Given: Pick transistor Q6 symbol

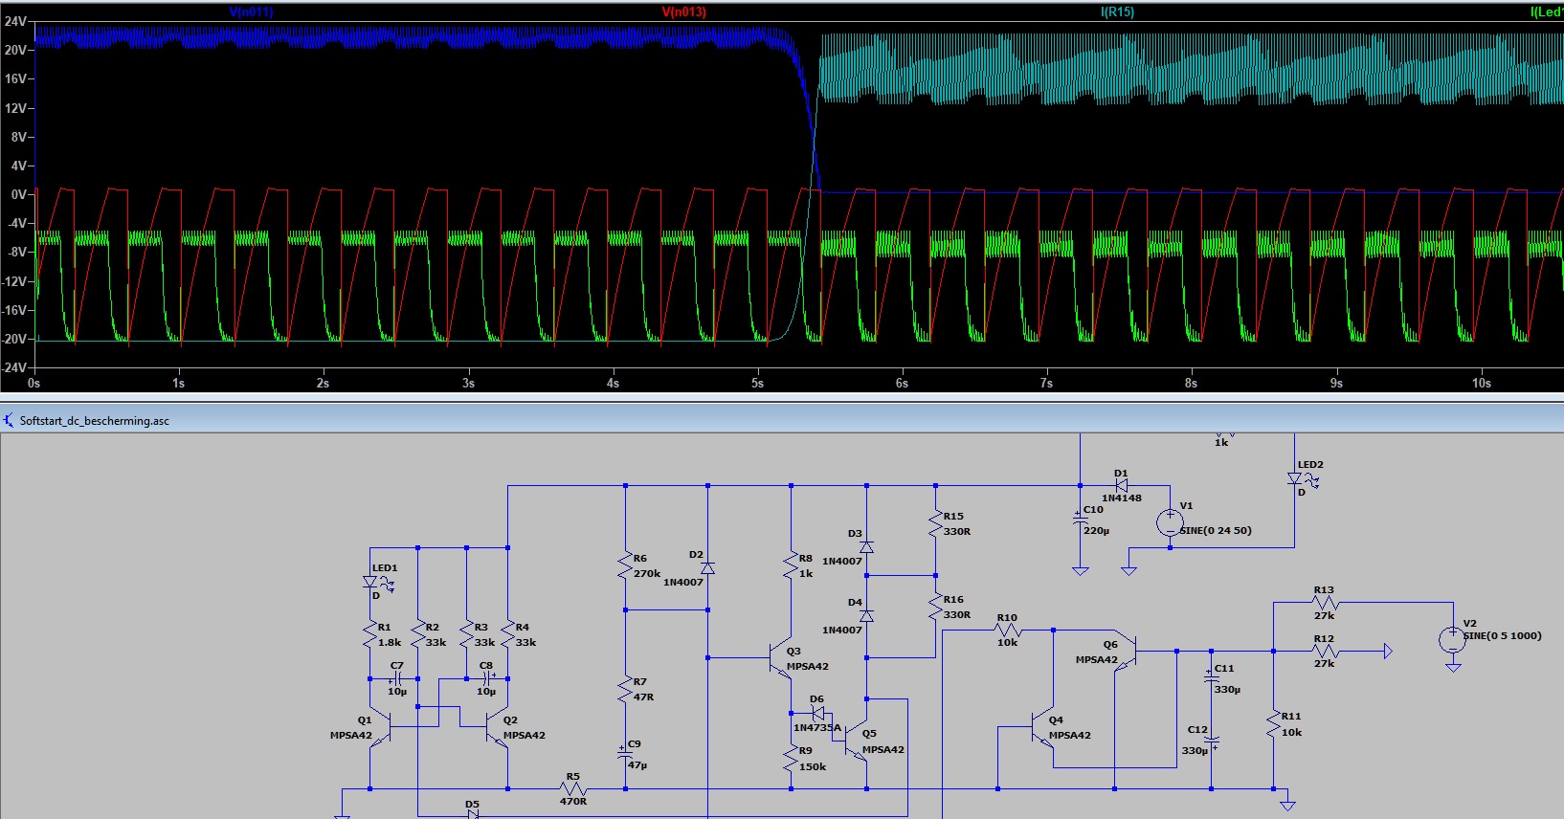Looking at the screenshot, I should pyautogui.click(x=1125, y=653).
